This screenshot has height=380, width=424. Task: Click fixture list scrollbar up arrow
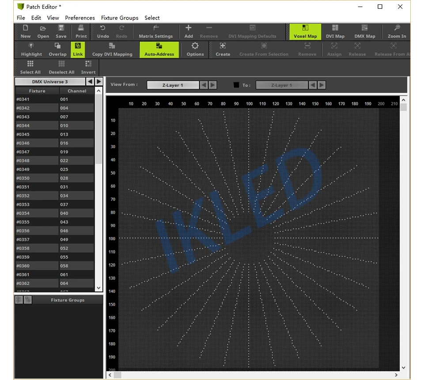point(98,91)
